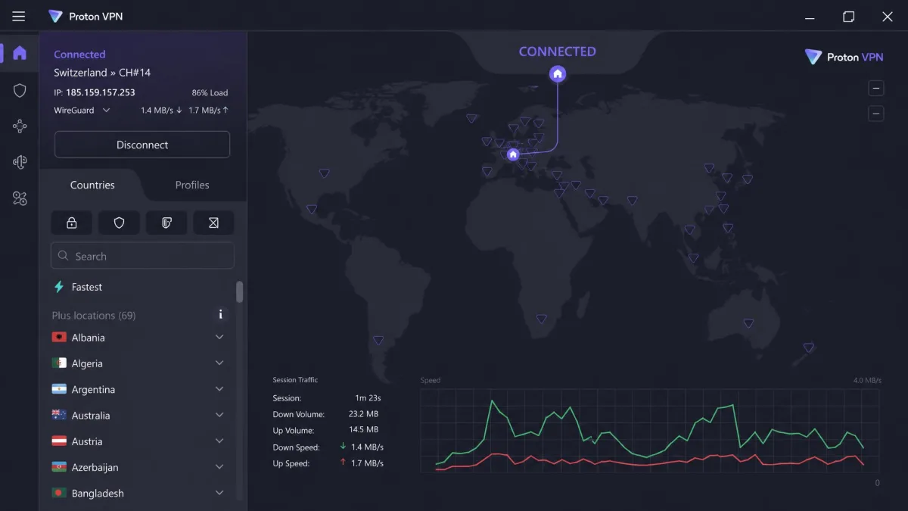The image size is (908, 511).
Task: Switch to the Countries tab
Action: pos(92,185)
